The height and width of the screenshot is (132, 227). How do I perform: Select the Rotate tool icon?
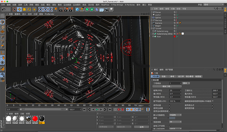(29, 9)
